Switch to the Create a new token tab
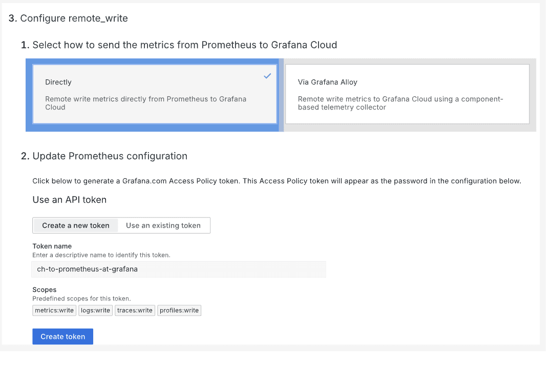This screenshot has height=367, width=553. tap(76, 226)
